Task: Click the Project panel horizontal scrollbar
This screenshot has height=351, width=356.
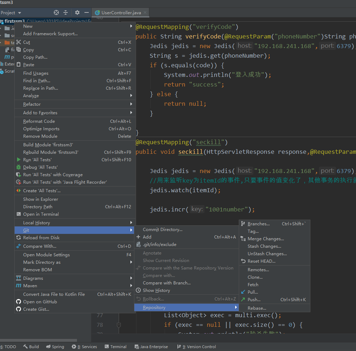Action: coord(38,340)
